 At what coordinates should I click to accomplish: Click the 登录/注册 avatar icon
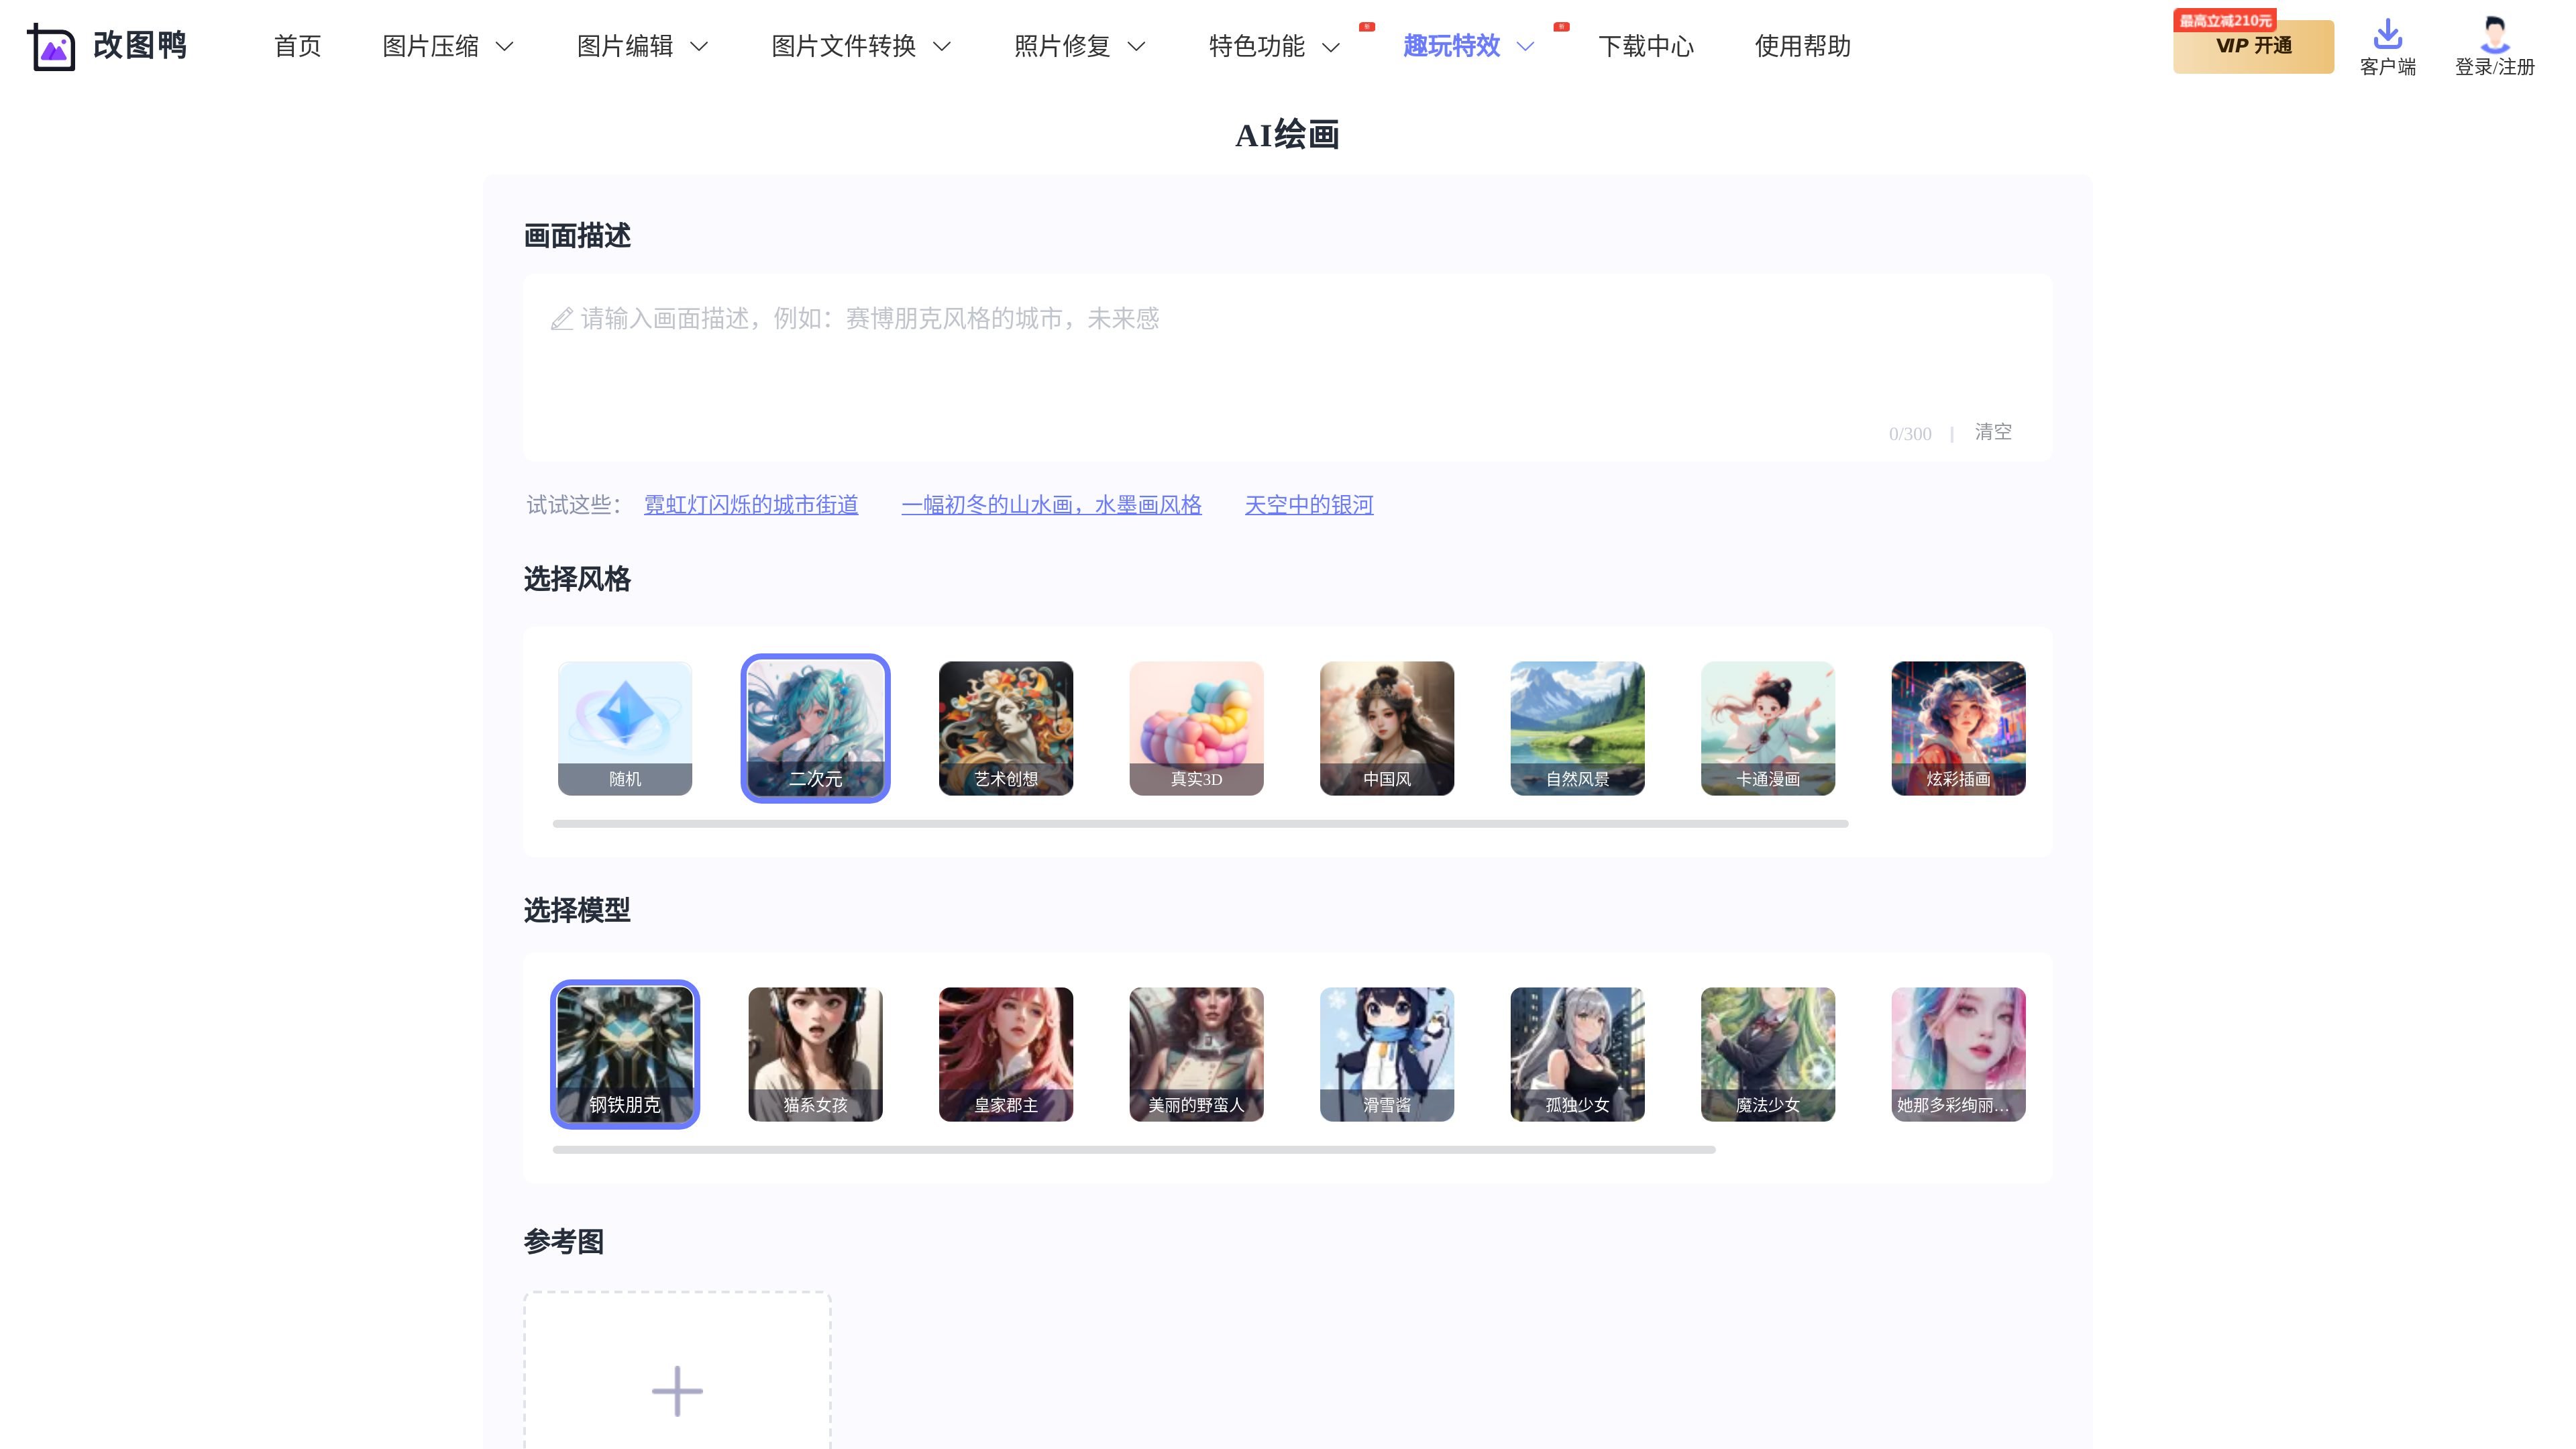pos(2494,34)
